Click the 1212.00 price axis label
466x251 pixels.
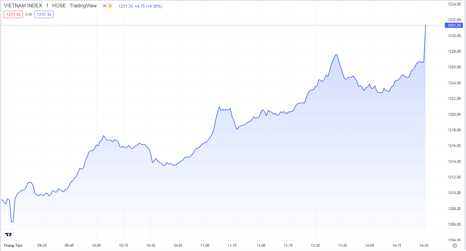pos(454,177)
